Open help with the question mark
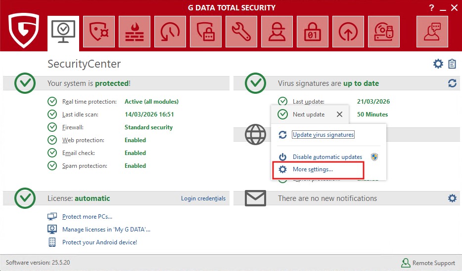Image resolution: width=462 pixels, height=271 pixels. (432, 8)
